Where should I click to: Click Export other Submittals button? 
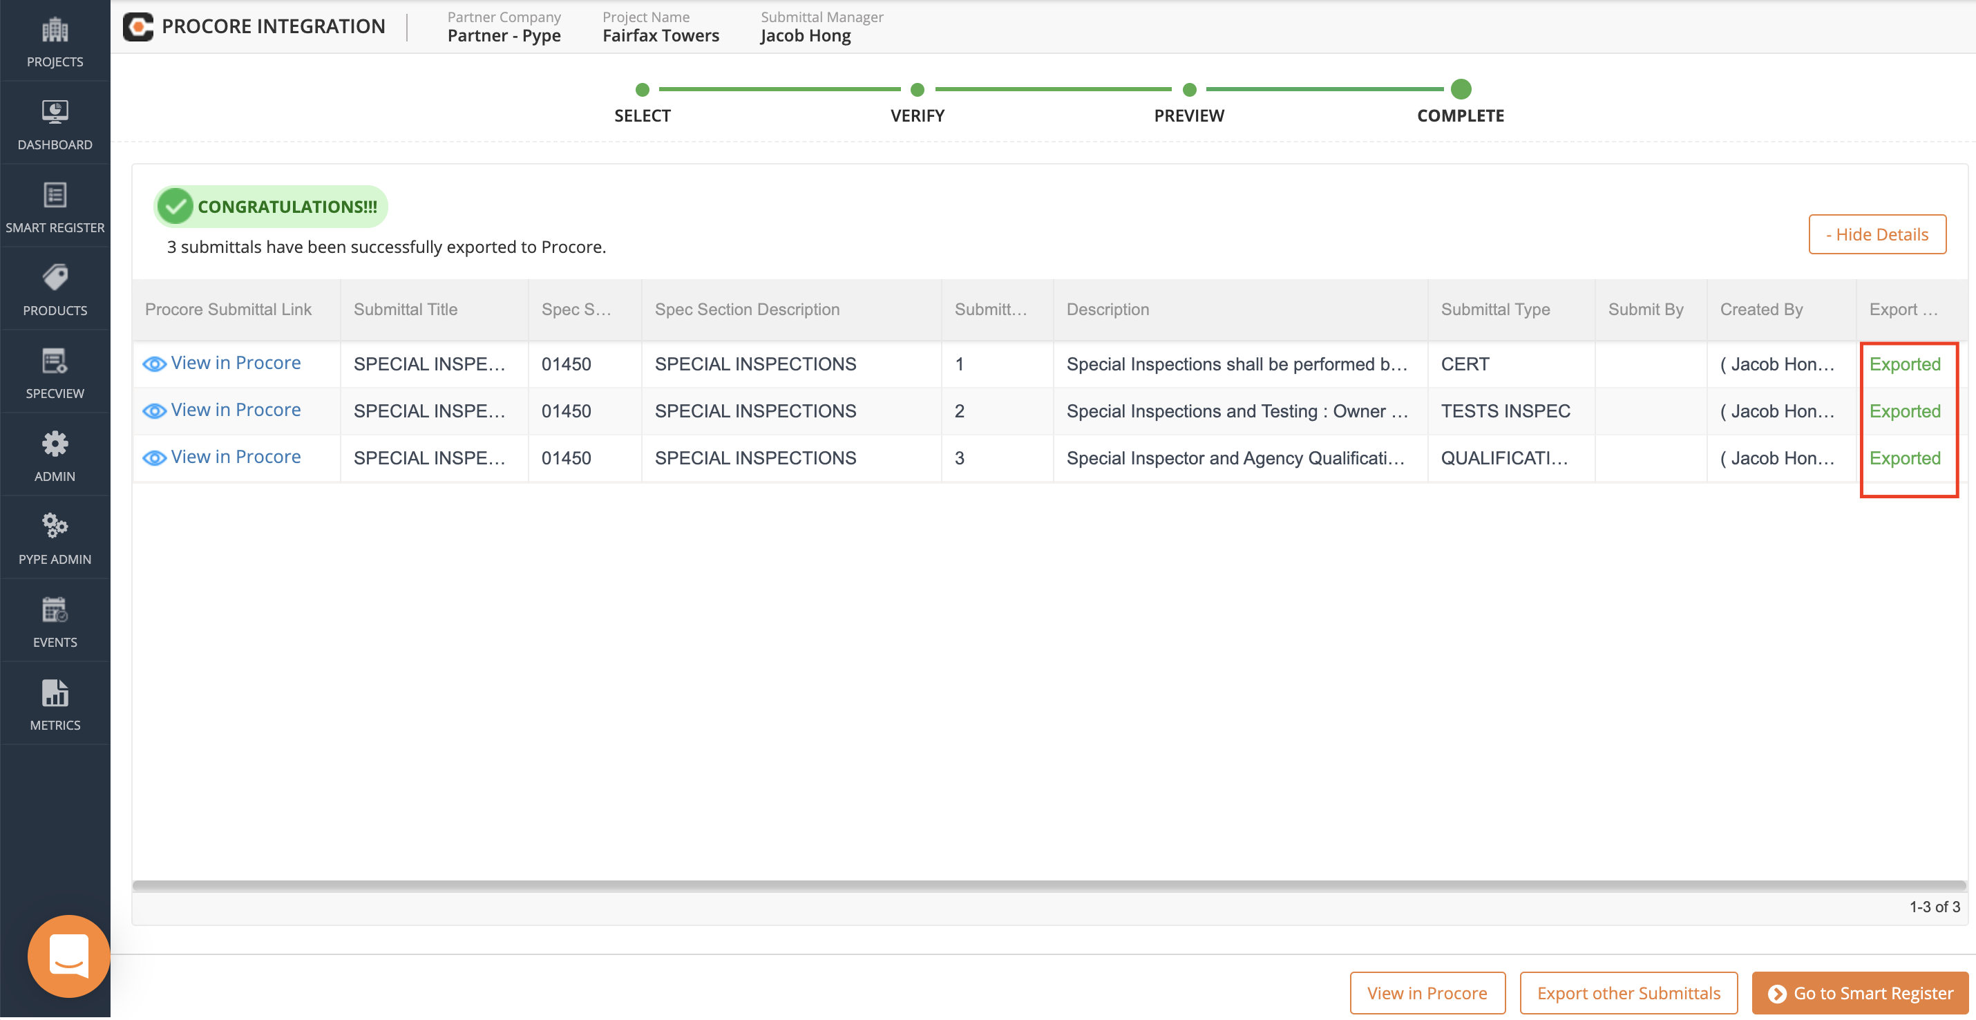(1628, 994)
